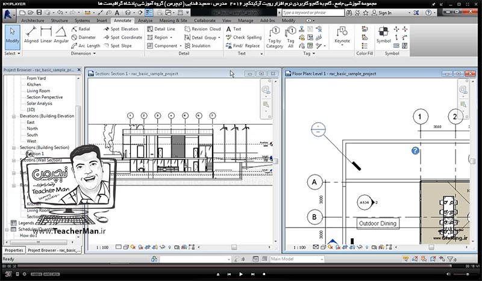Image resolution: width=482 pixels, height=281 pixels.
Task: Activate the Spot Elevation tool
Action: 121,29
